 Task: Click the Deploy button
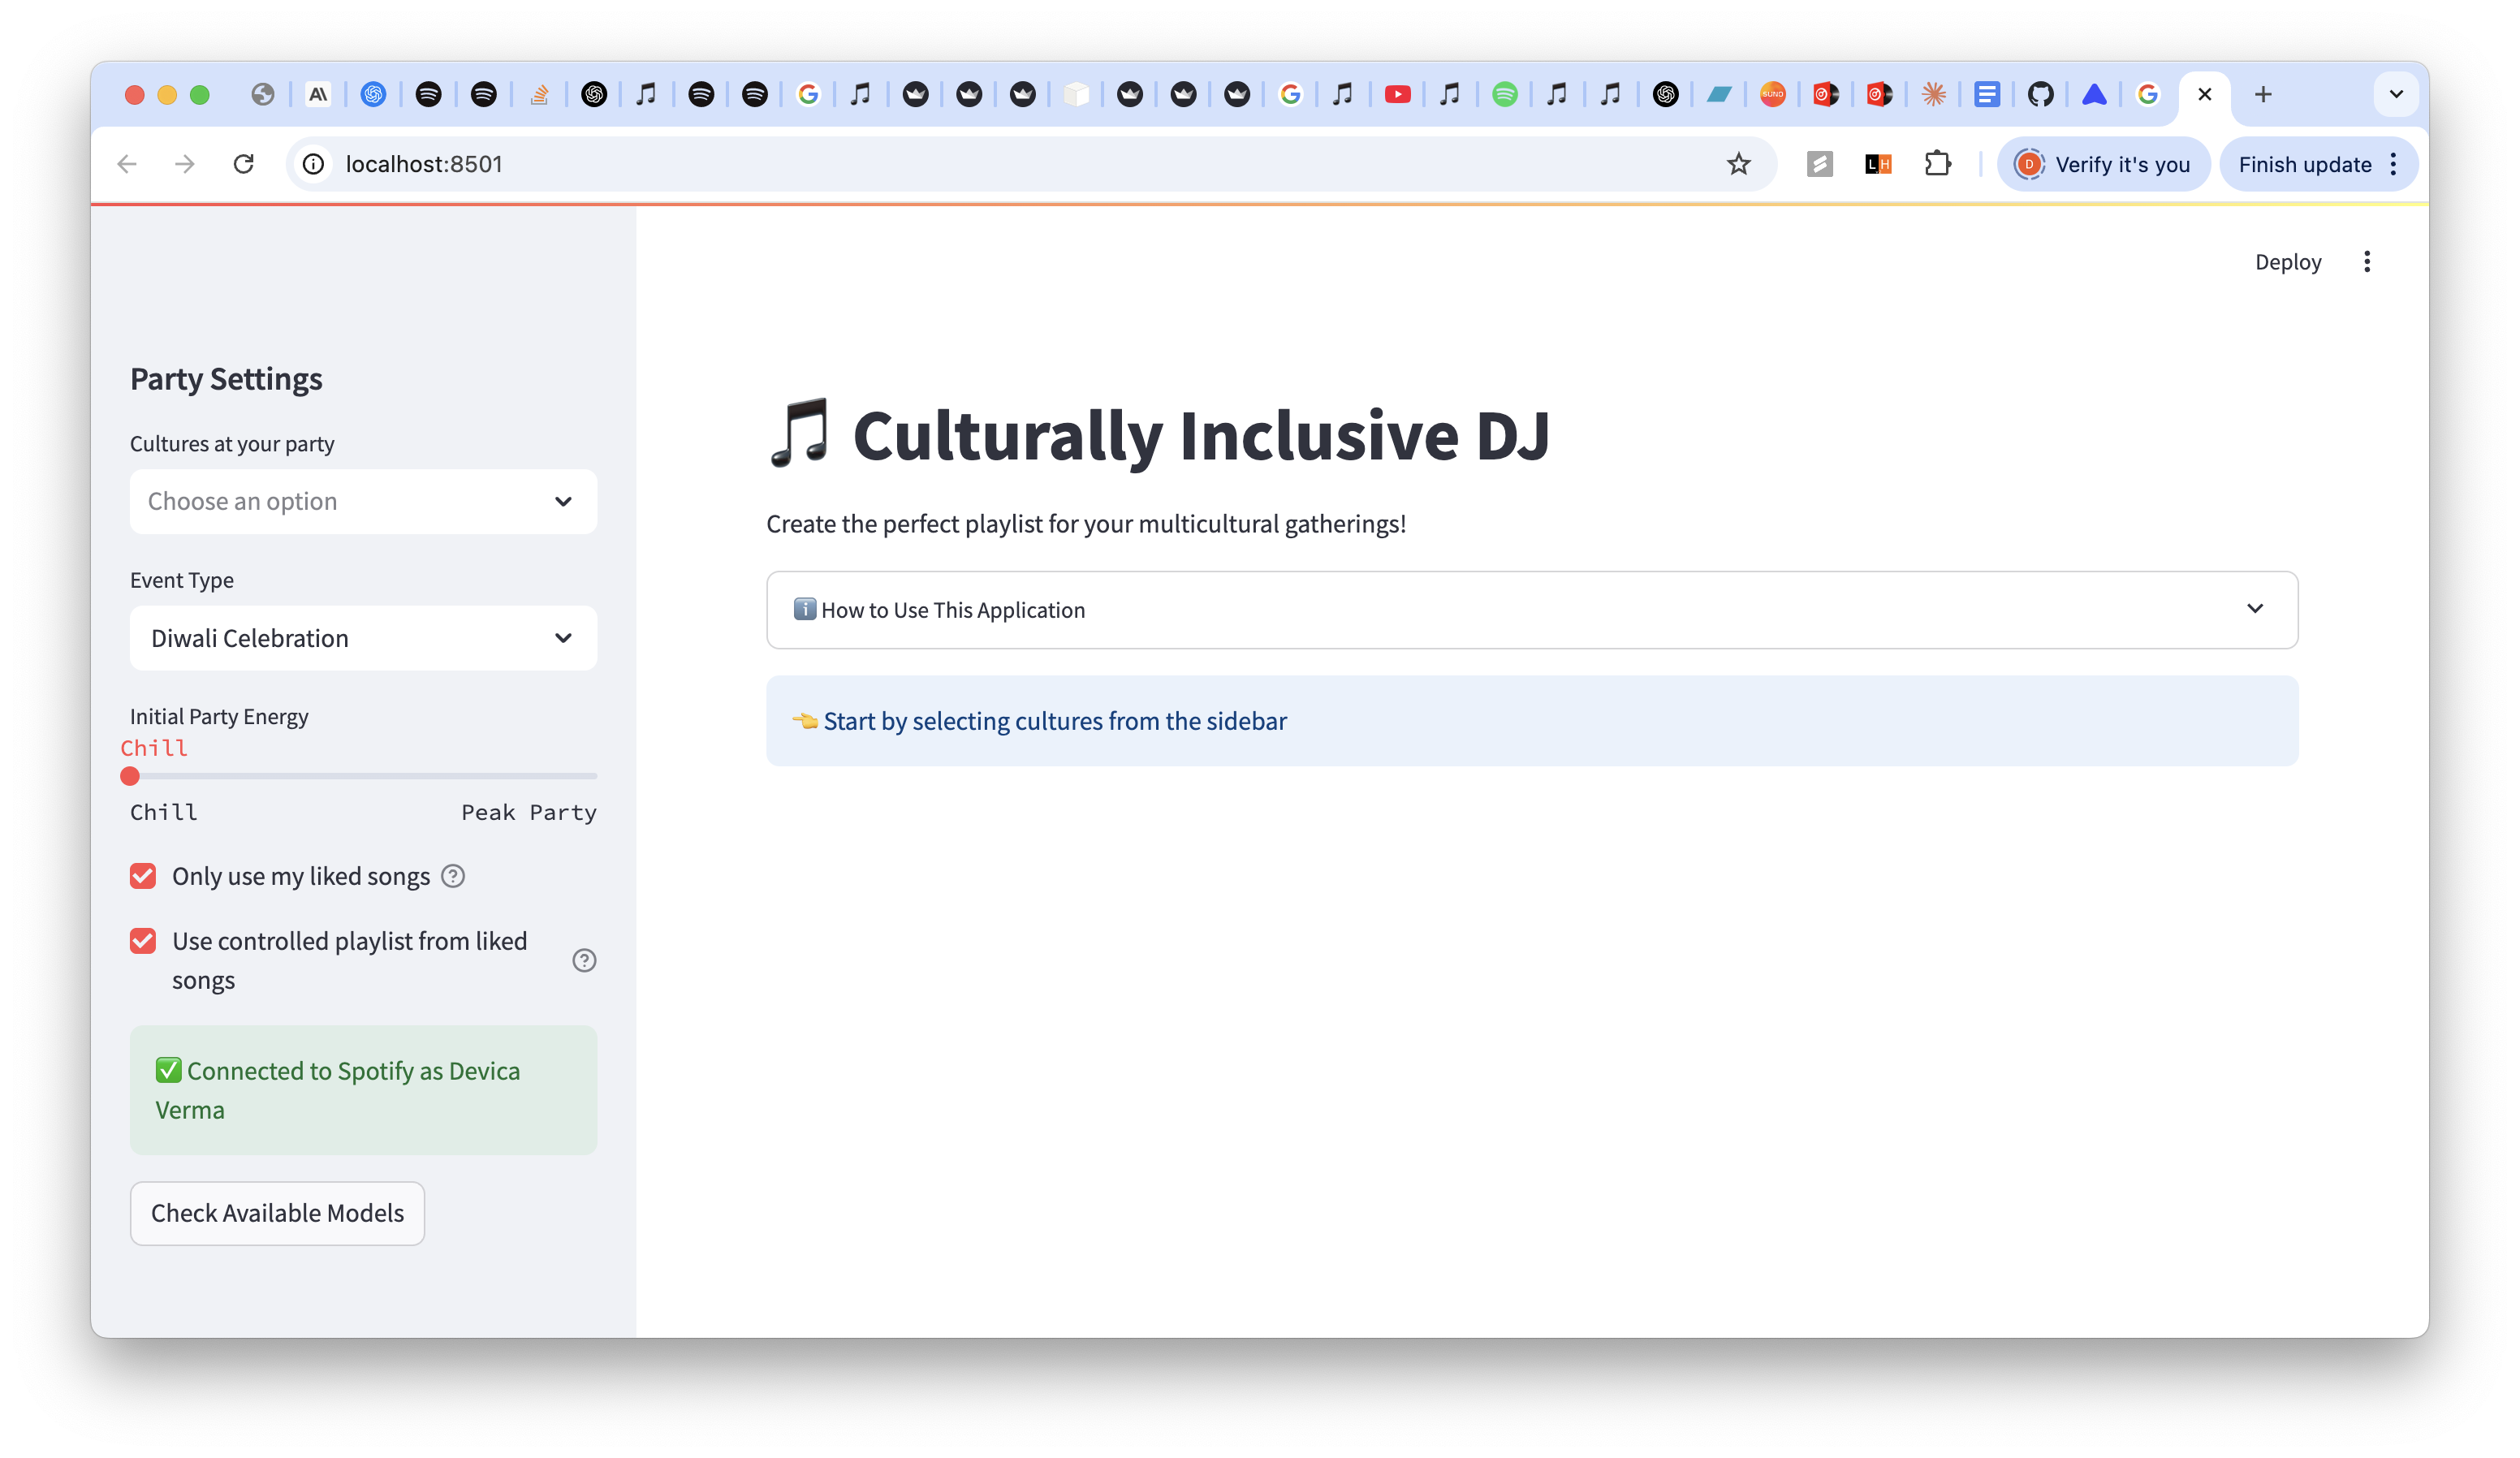[2287, 262]
